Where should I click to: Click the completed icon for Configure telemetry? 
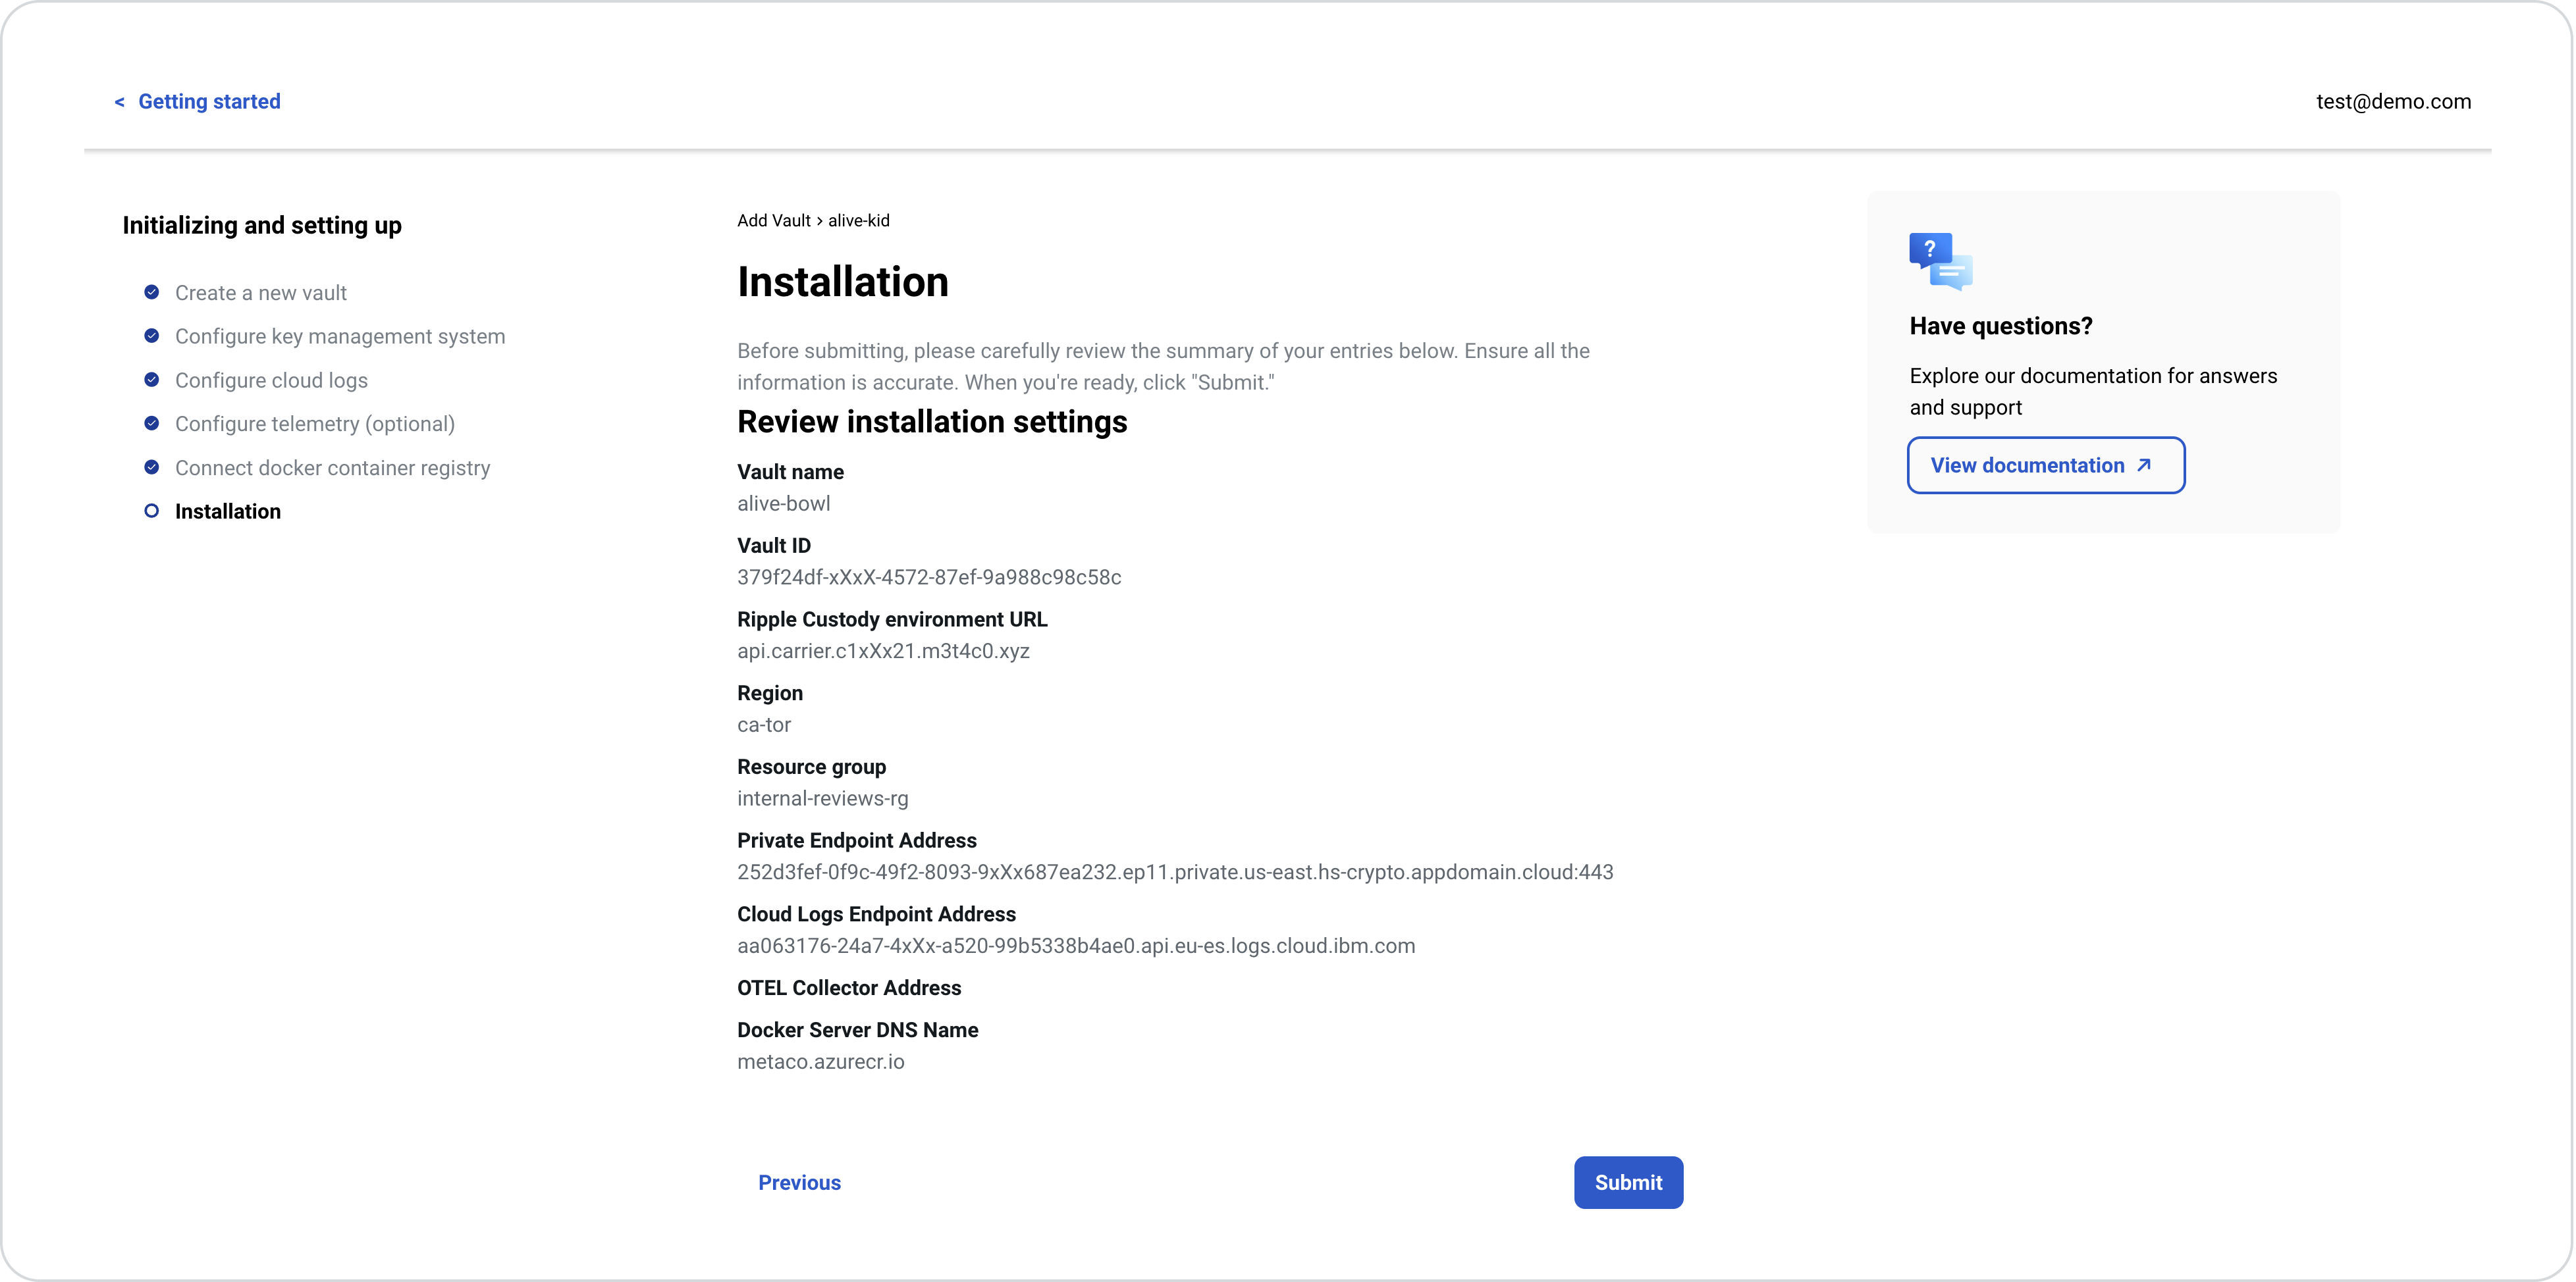click(151, 424)
